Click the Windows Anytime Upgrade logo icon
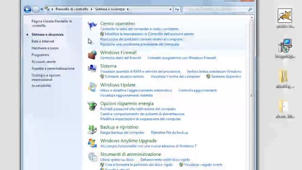This screenshot has height=170, width=302. point(92,143)
